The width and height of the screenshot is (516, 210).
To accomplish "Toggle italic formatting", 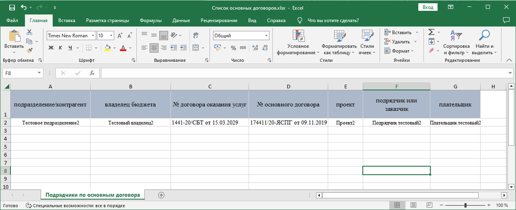I will (60, 48).
